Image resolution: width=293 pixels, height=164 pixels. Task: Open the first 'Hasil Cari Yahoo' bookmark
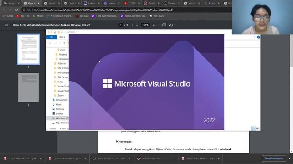(104, 16)
